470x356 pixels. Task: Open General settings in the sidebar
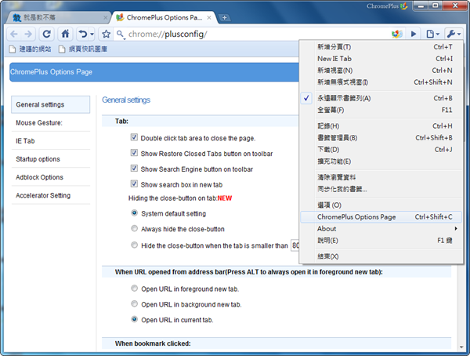click(x=50, y=104)
